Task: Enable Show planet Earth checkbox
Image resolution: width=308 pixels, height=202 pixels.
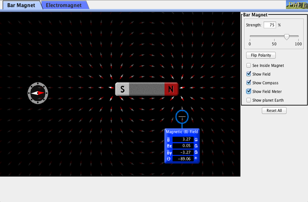Action: pos(248,100)
